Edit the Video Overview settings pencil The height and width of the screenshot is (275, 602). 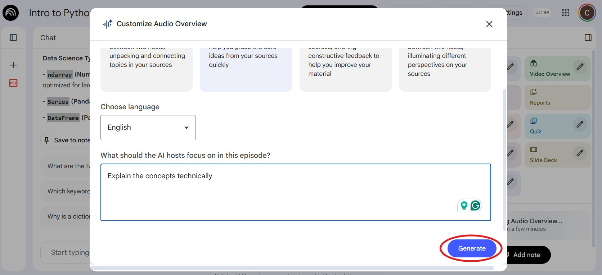(580, 67)
